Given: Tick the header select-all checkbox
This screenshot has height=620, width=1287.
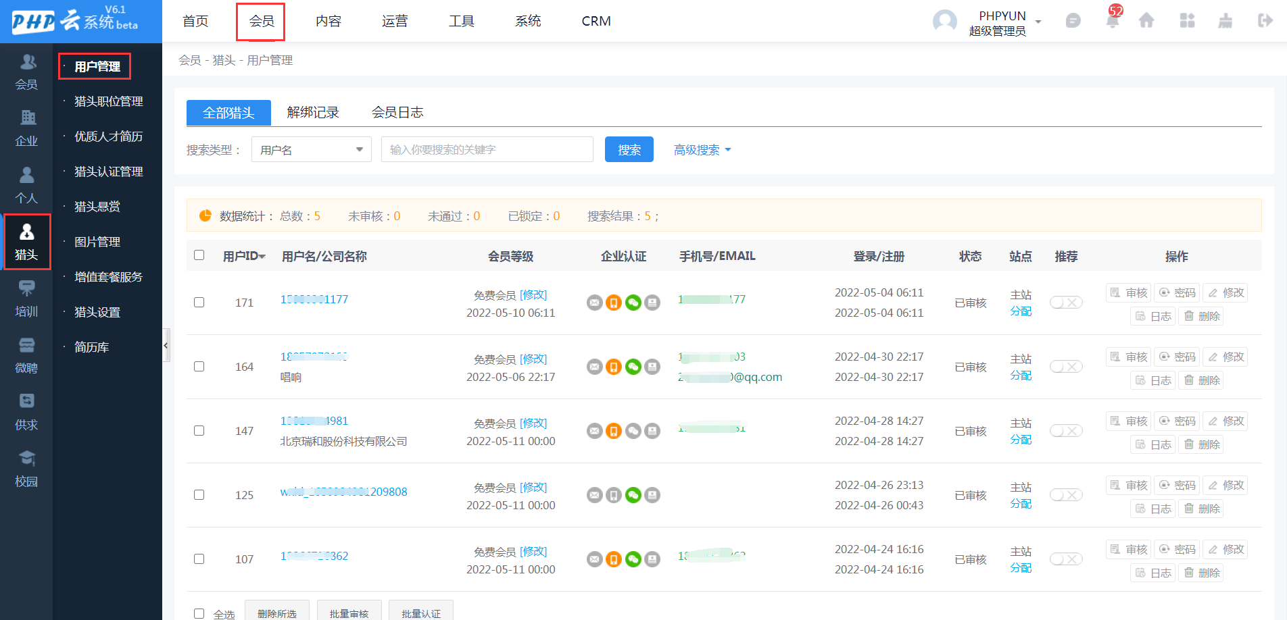Looking at the screenshot, I should point(199,255).
